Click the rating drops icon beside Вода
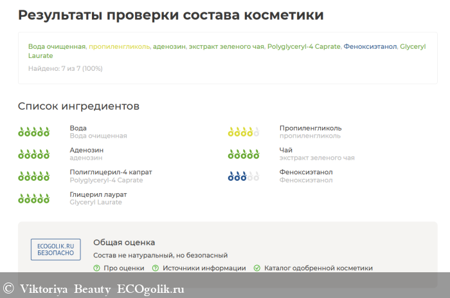Viewport: 450px width, 298px height. point(33,132)
